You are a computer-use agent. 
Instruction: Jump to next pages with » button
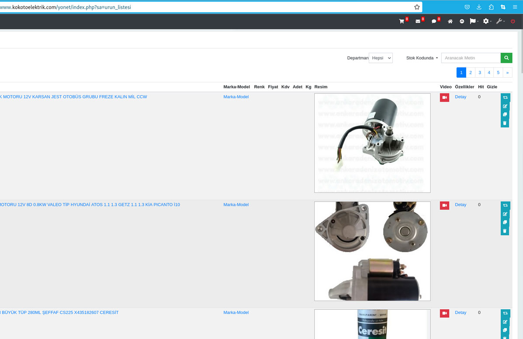pyautogui.click(x=507, y=72)
